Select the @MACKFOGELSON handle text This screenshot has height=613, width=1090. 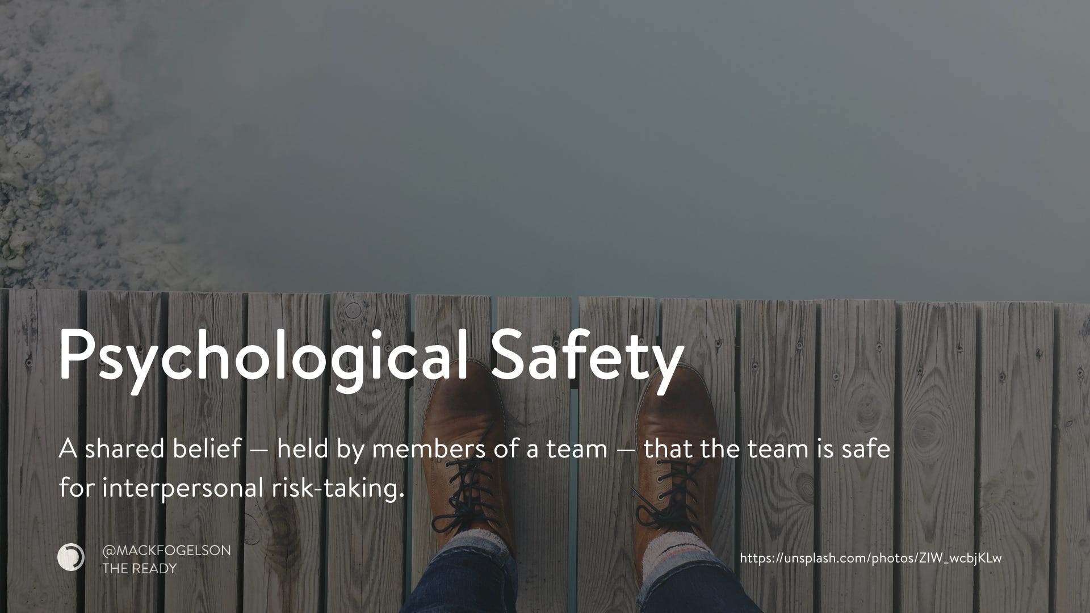point(166,550)
